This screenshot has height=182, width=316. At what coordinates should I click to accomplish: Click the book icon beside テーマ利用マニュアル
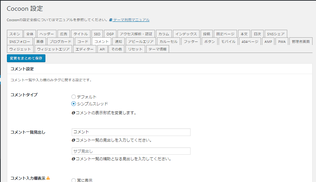click(111, 20)
